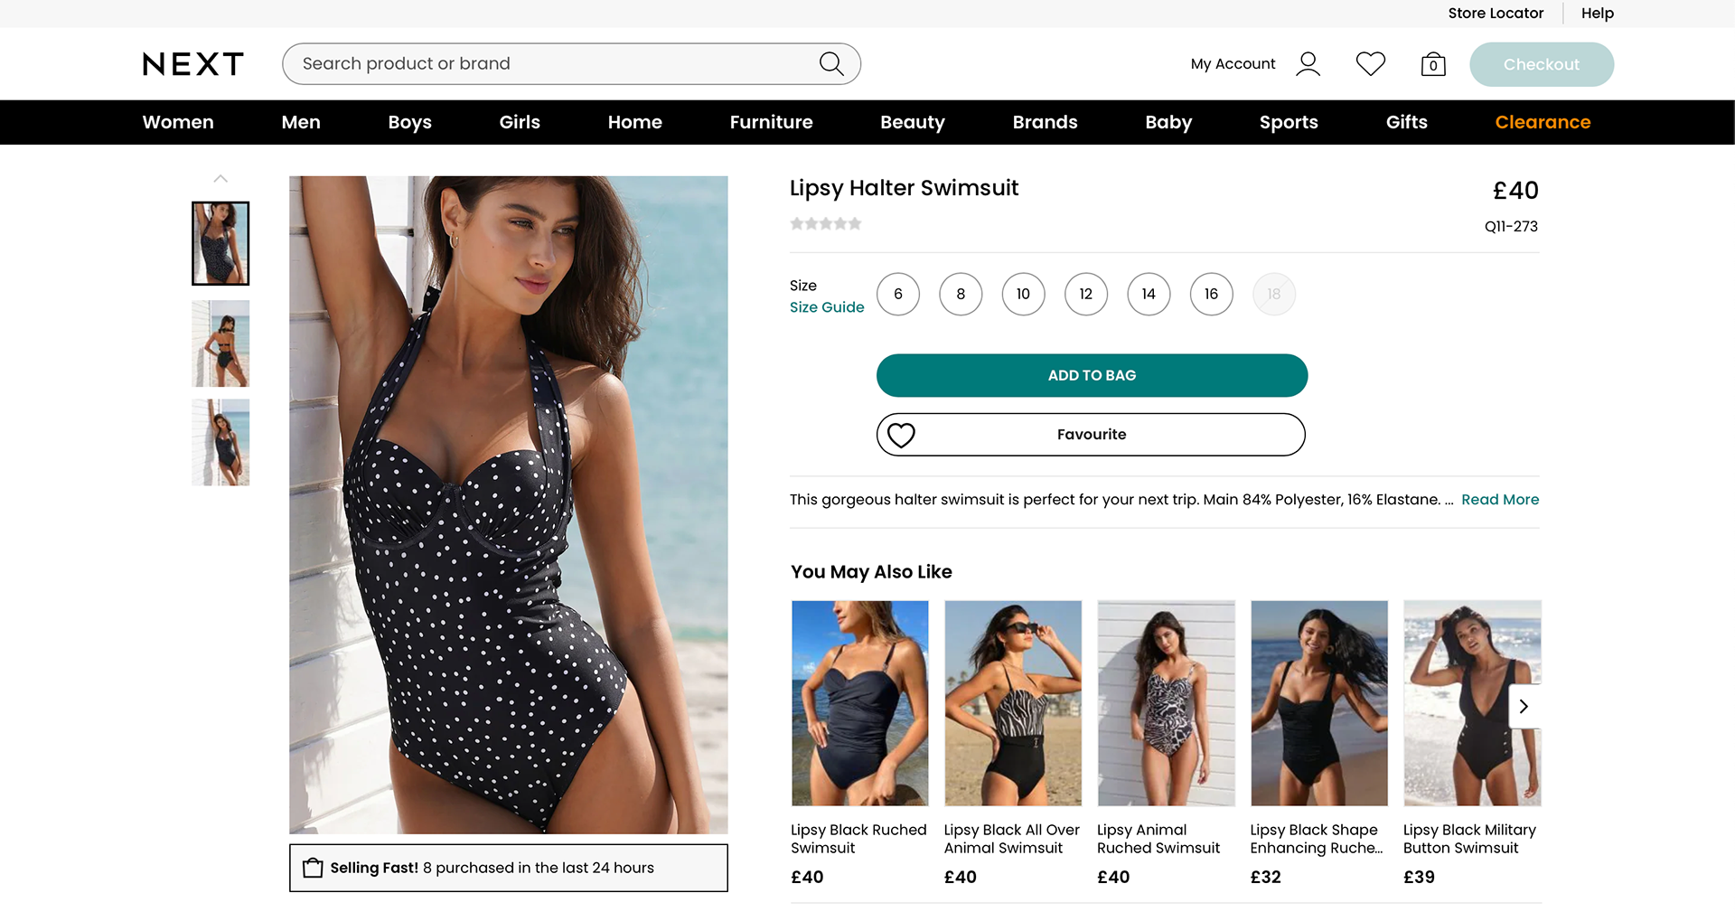
Task: Open favourites heart icon in header
Action: (1371, 63)
